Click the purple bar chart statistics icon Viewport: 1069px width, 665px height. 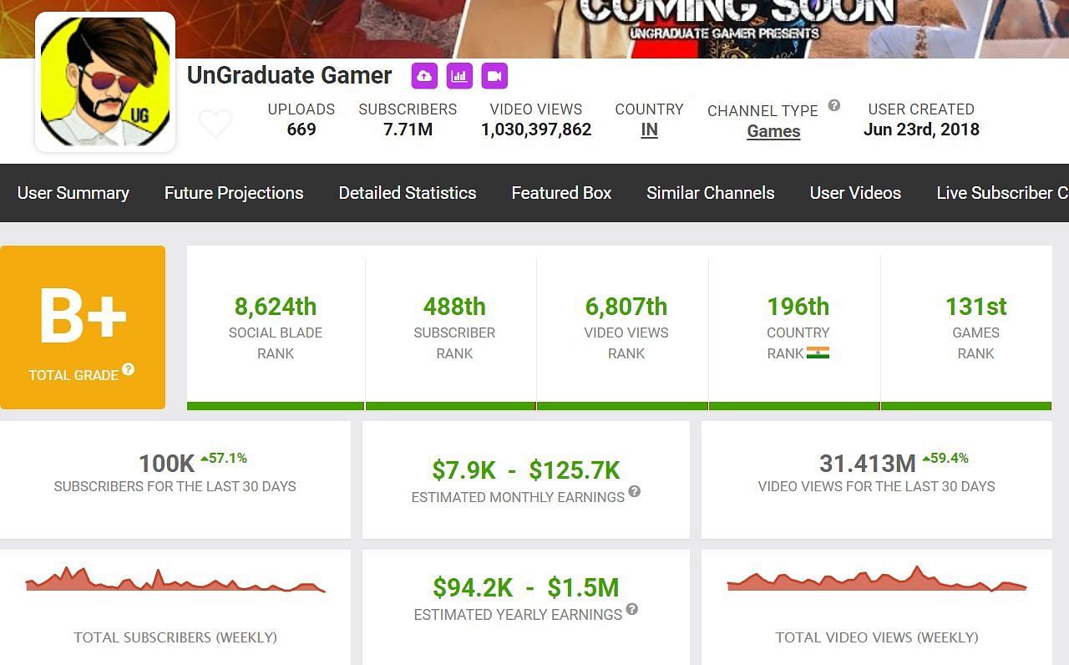coord(459,76)
